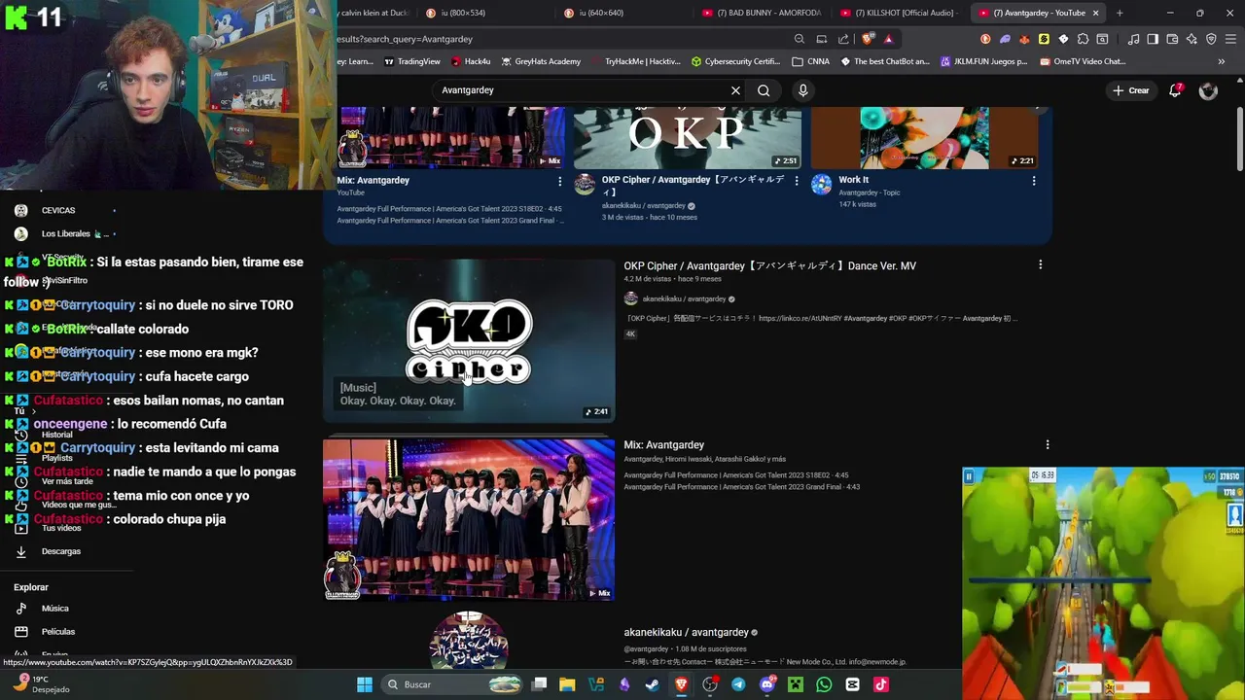This screenshot has height=700, width=1245.
Task: Open Descargas in the YouTube sidebar
Action: (x=60, y=551)
